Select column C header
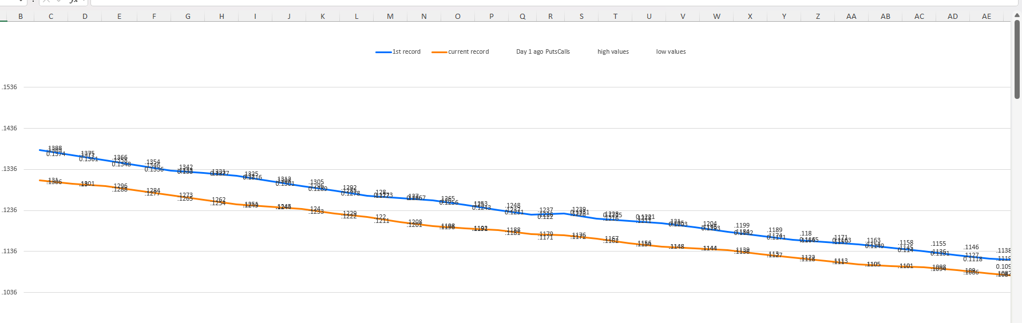1022x323 pixels. tap(51, 17)
